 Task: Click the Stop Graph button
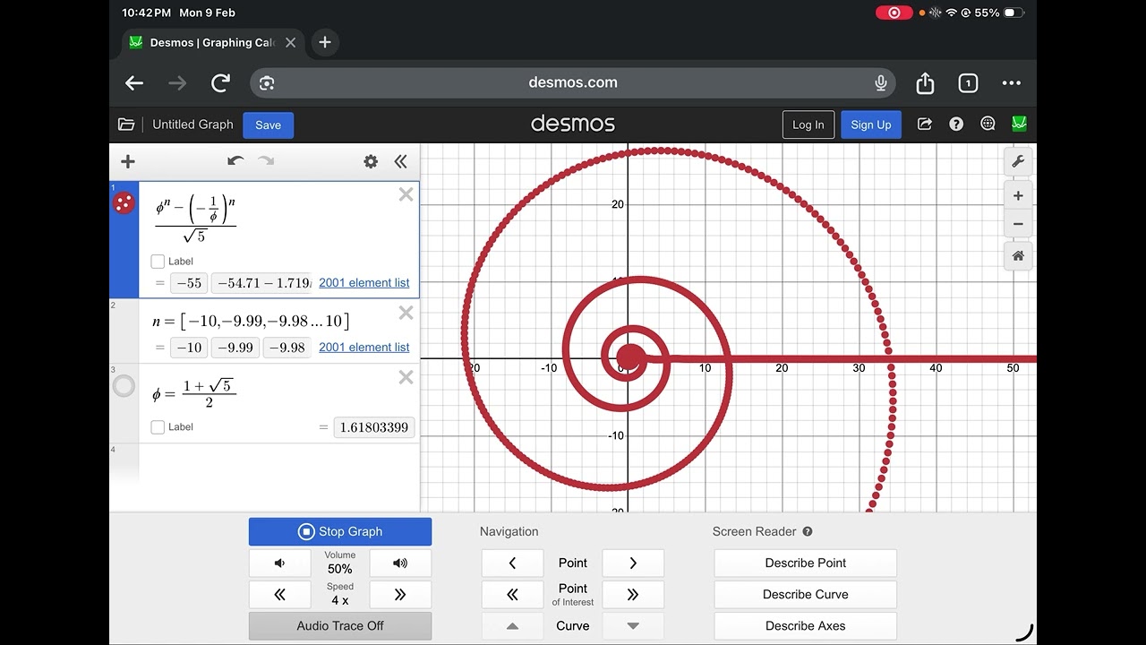(340, 531)
